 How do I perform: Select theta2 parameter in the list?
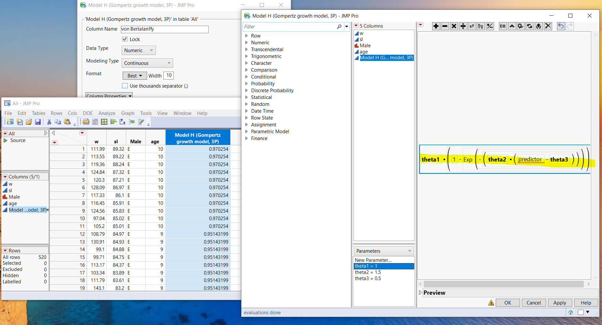(x=368, y=272)
